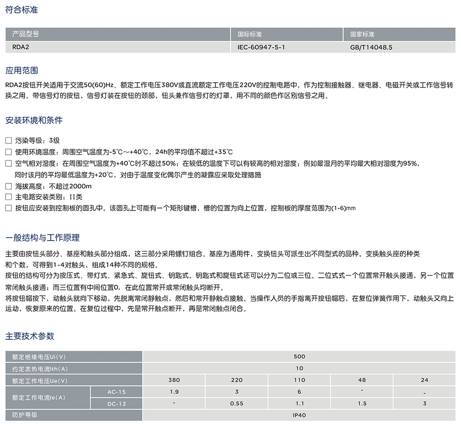Screen dimensions: 461x428
Task: Click the IEC-60947-5-1 table cell
Action: 264,47
